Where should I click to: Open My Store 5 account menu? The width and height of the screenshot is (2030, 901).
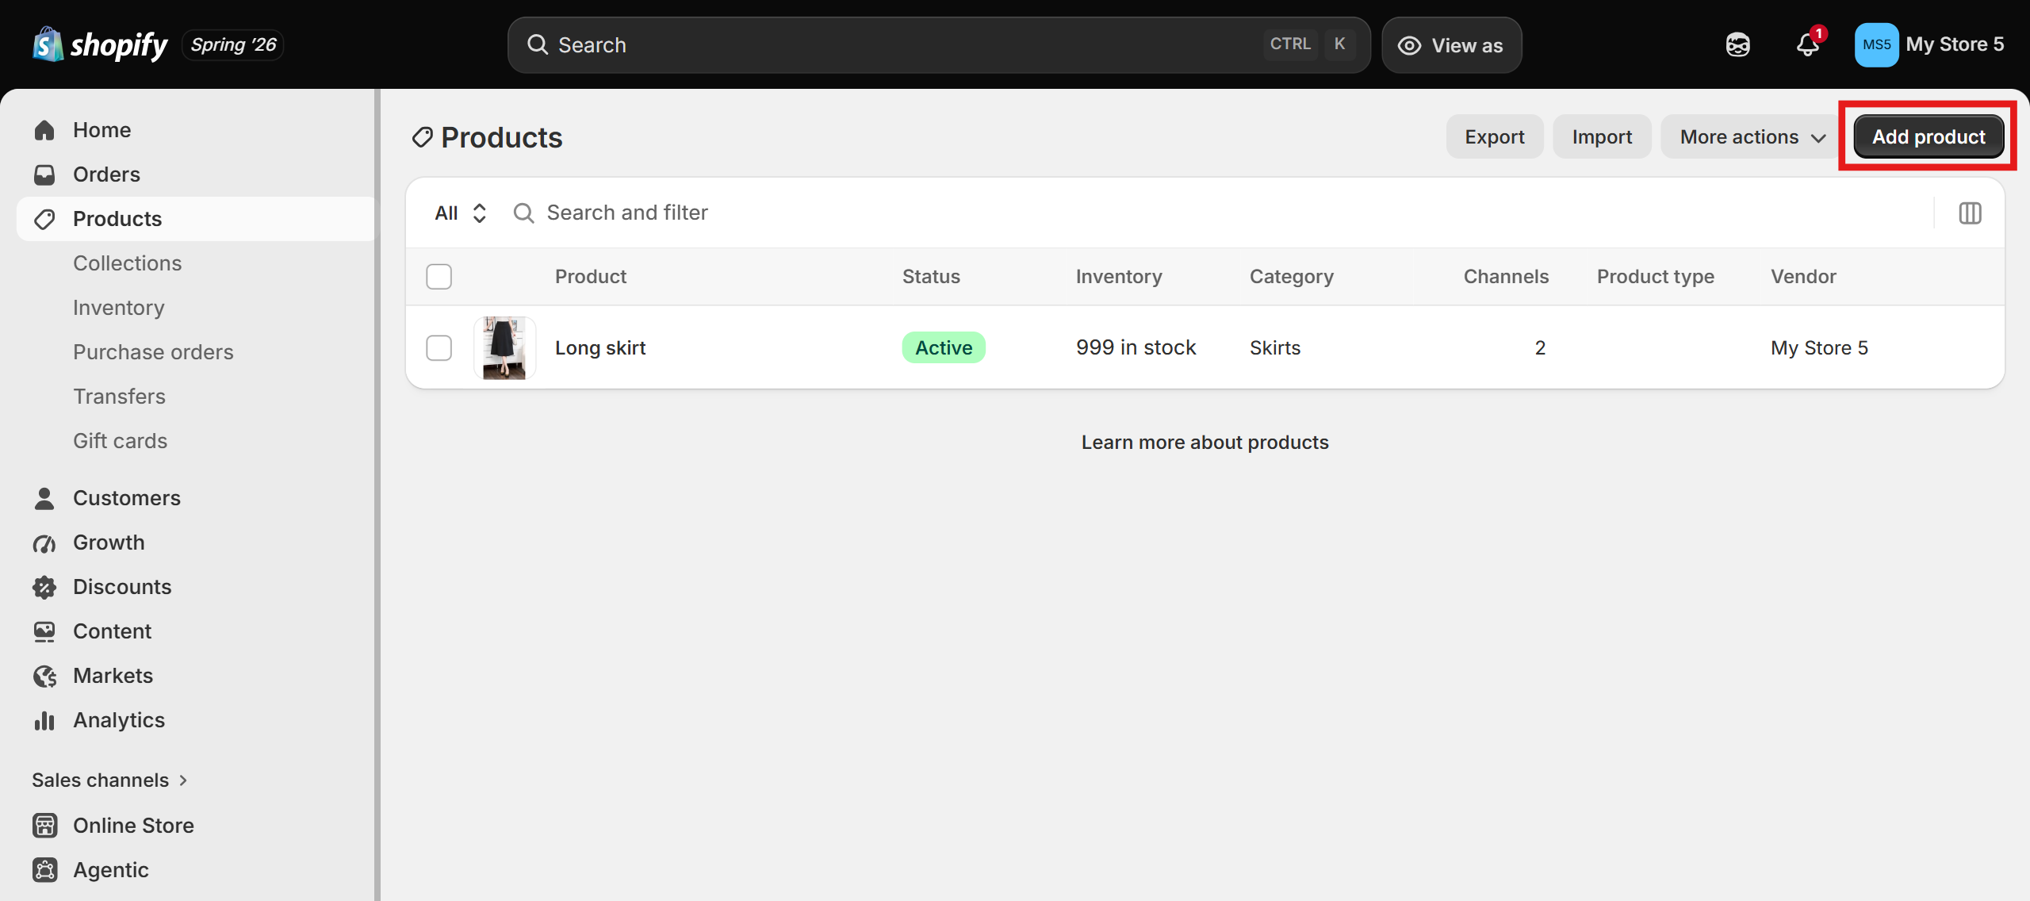pos(1929,45)
